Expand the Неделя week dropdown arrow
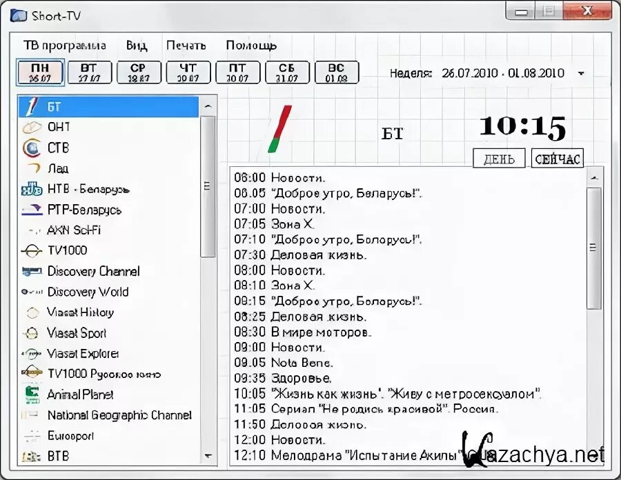The image size is (621, 480). (581, 73)
